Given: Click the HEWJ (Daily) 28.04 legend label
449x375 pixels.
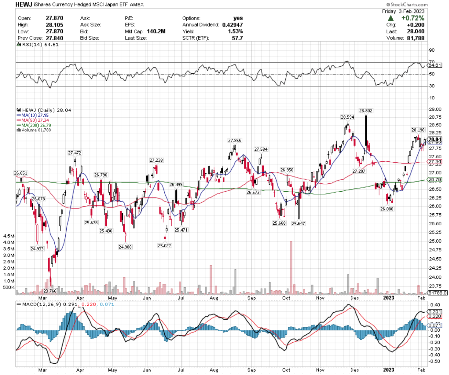Looking at the screenshot, I should [46, 110].
